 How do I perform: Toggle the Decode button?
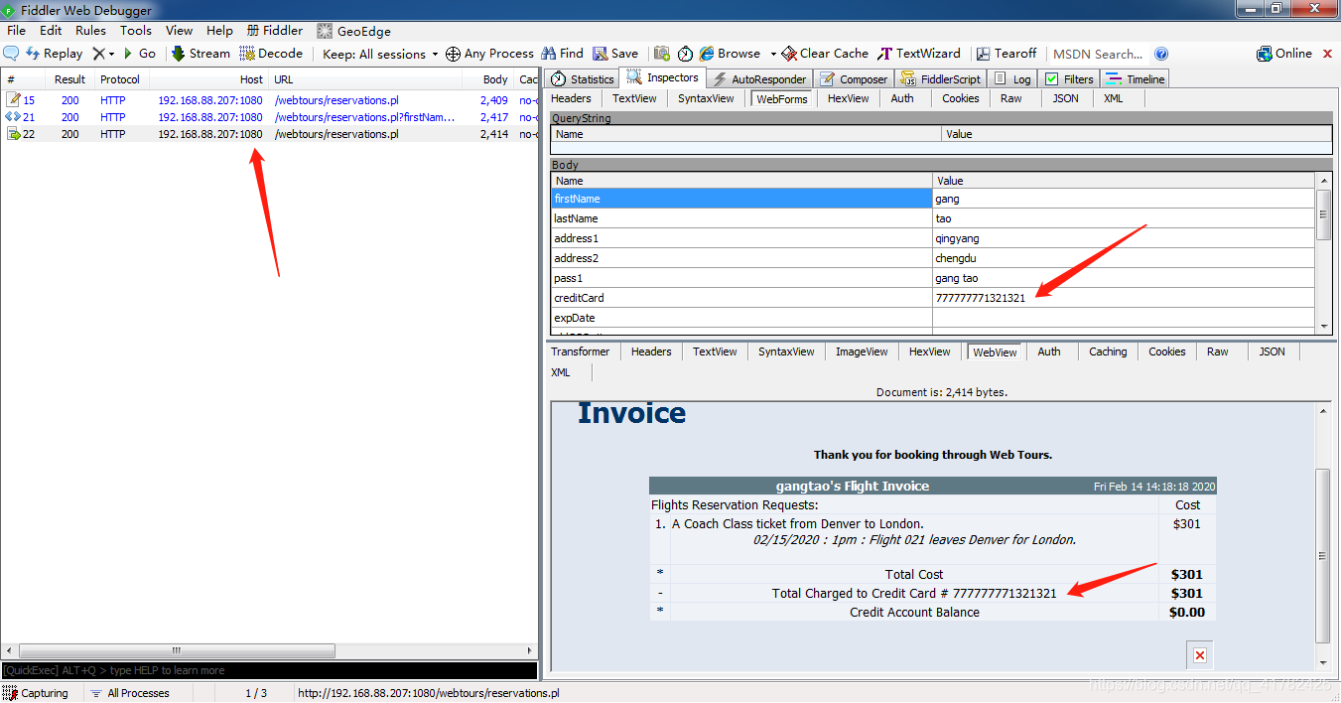[x=271, y=54]
